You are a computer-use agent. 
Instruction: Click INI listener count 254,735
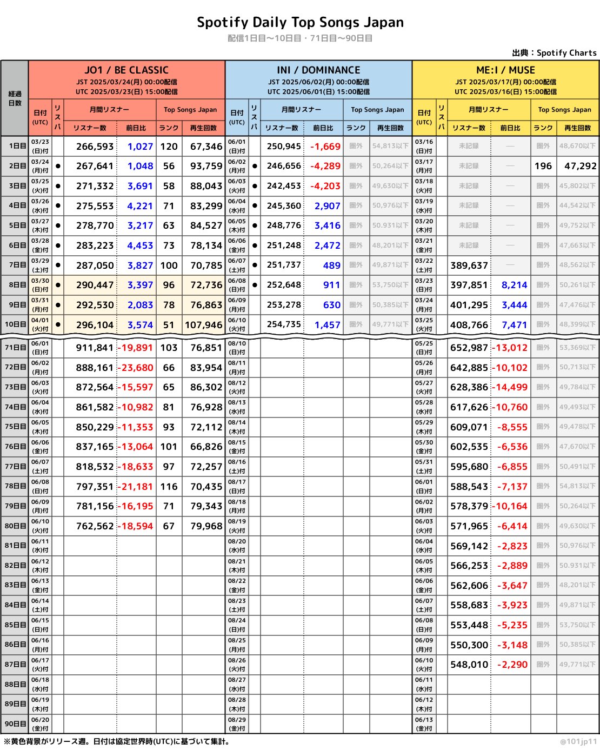click(x=284, y=325)
